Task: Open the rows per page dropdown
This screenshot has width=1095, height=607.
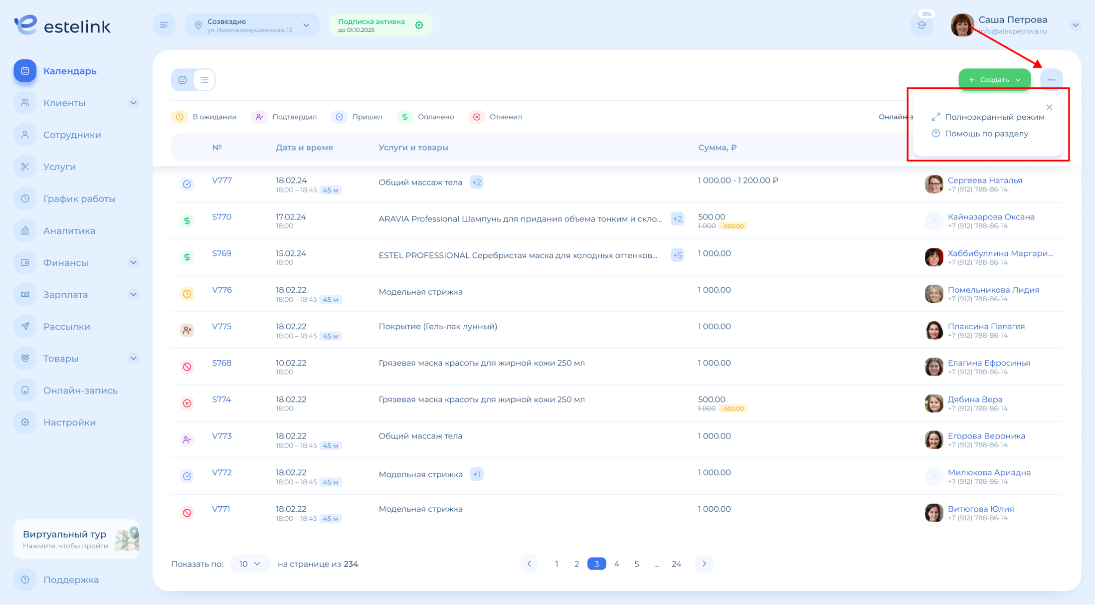Action: click(x=250, y=564)
